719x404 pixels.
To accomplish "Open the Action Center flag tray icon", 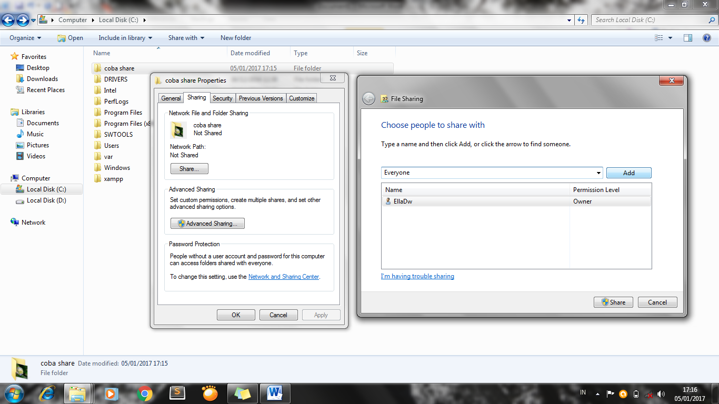I will tap(611, 393).
